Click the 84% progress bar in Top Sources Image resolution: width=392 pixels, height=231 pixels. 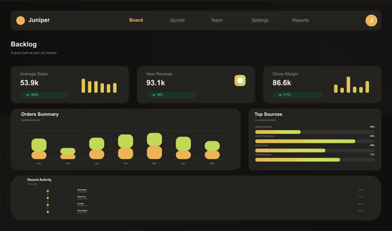(x=315, y=141)
